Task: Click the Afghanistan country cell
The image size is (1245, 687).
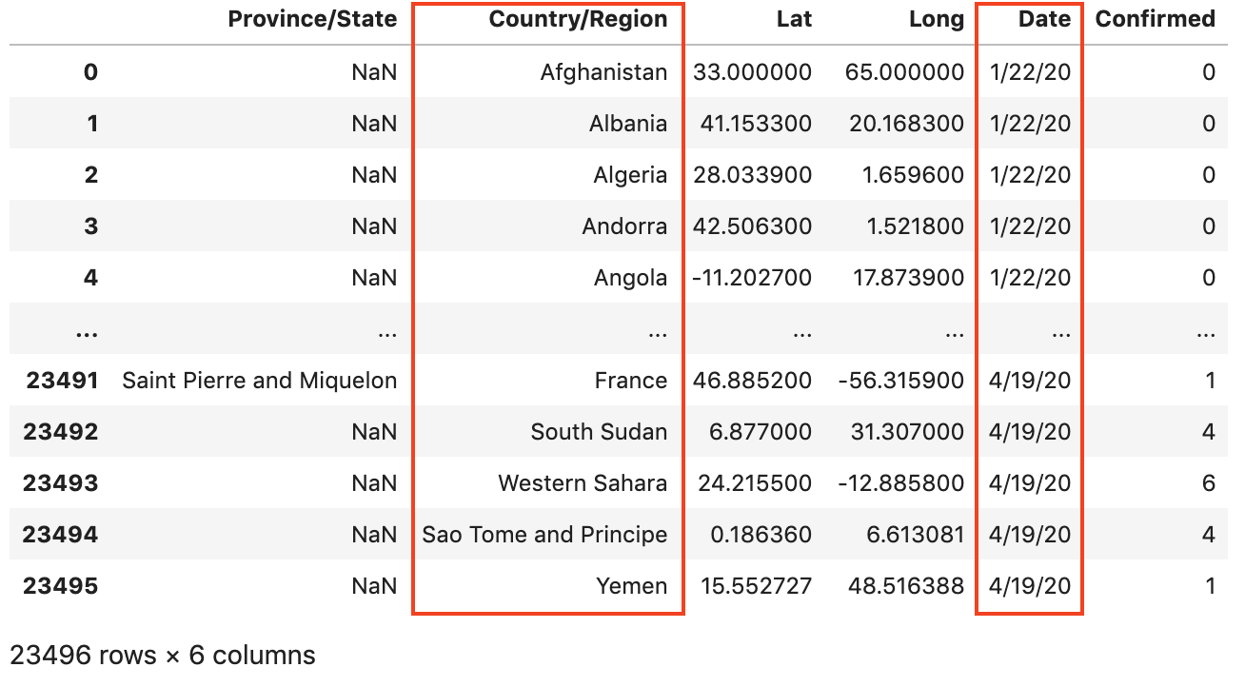Action: tap(603, 72)
